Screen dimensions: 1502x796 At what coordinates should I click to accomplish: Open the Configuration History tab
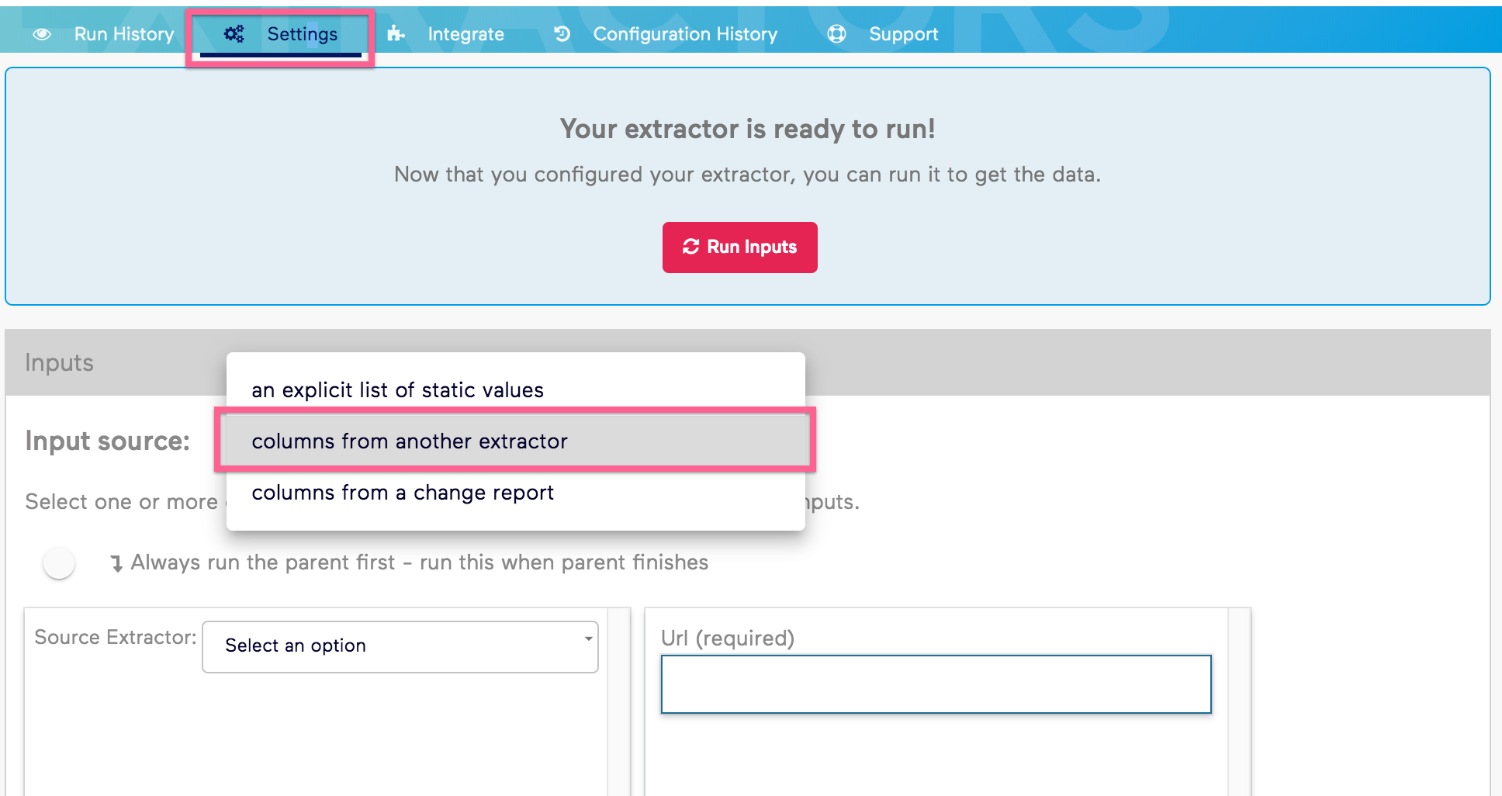(685, 34)
